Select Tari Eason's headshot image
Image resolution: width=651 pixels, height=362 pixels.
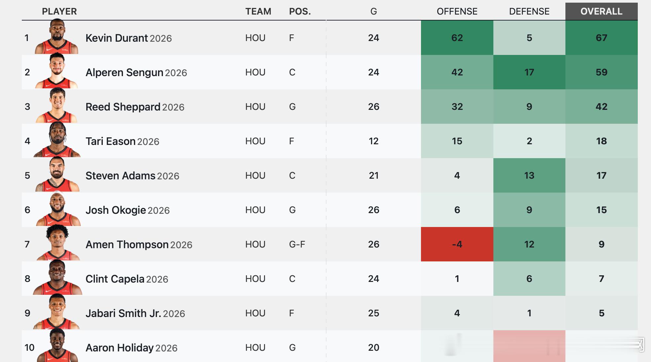click(x=57, y=140)
